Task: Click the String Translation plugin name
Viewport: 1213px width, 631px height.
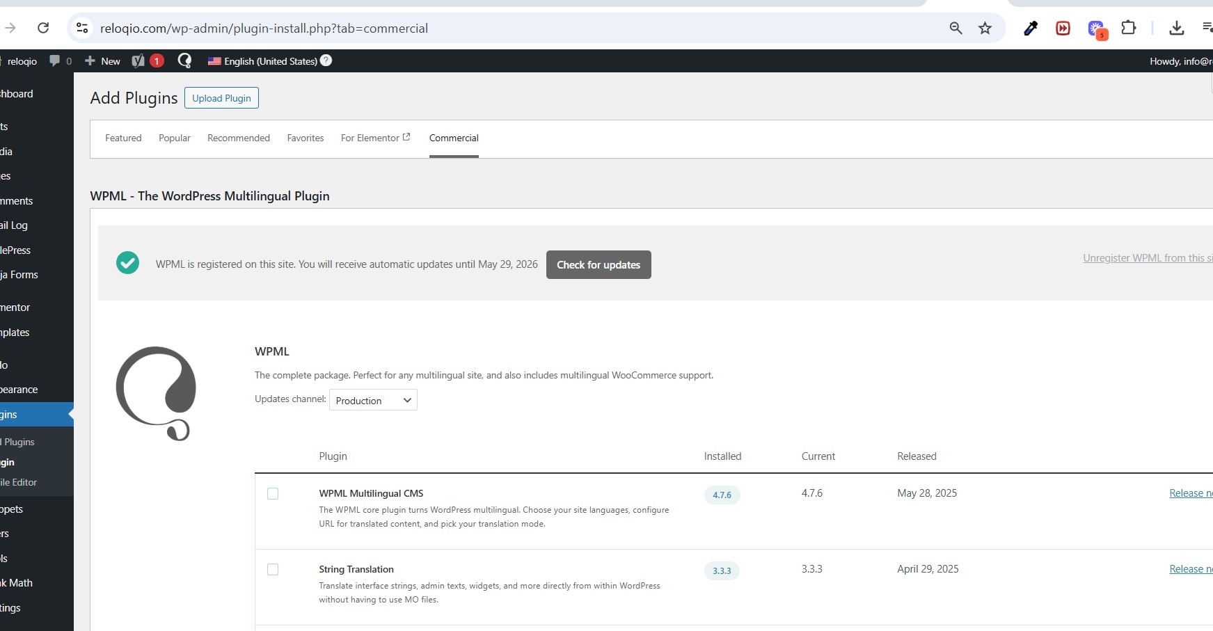Action: [x=356, y=569]
